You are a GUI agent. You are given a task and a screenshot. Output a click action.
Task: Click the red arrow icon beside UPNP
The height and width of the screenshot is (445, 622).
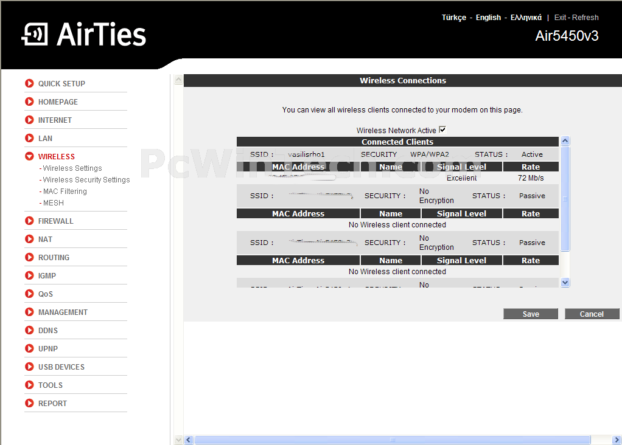coord(29,348)
